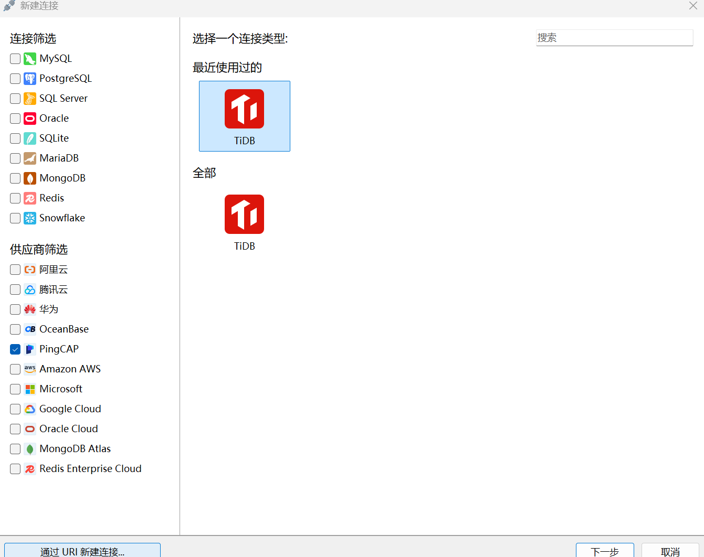This screenshot has height=557, width=704.
Task: Click the SQL Server icon
Action: click(x=30, y=99)
